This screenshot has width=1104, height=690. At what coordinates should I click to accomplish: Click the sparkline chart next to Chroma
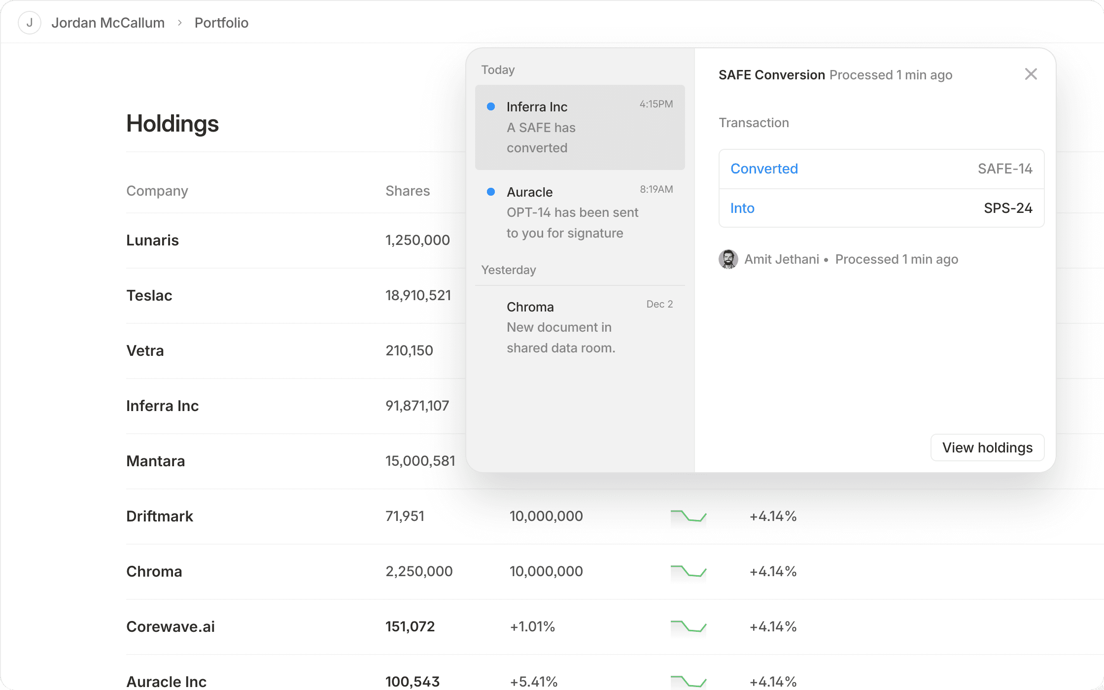point(688,571)
